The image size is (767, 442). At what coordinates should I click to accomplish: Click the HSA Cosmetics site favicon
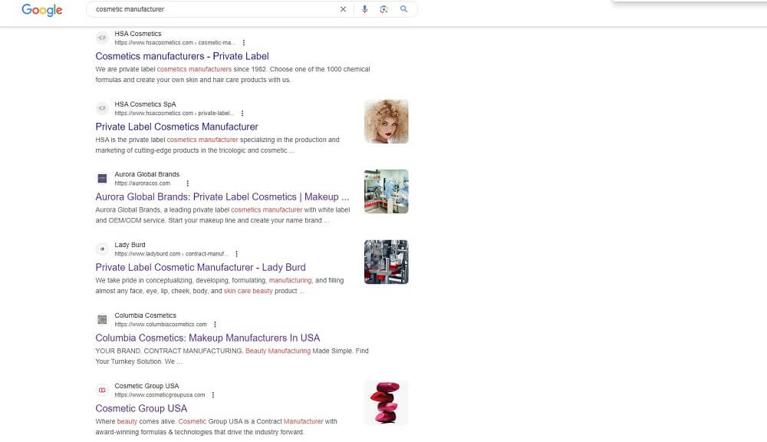pos(101,37)
